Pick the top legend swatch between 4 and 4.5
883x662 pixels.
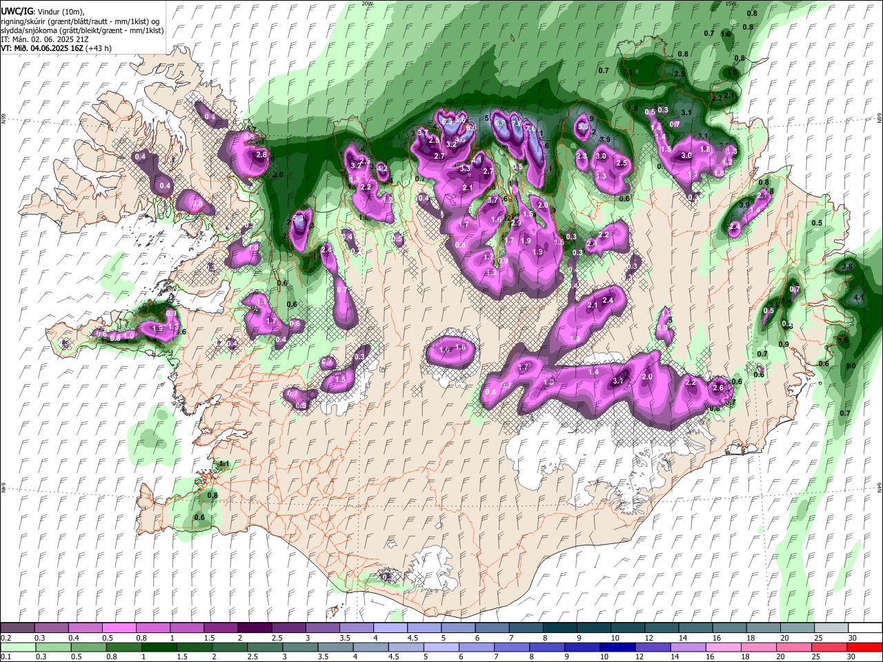390,628
